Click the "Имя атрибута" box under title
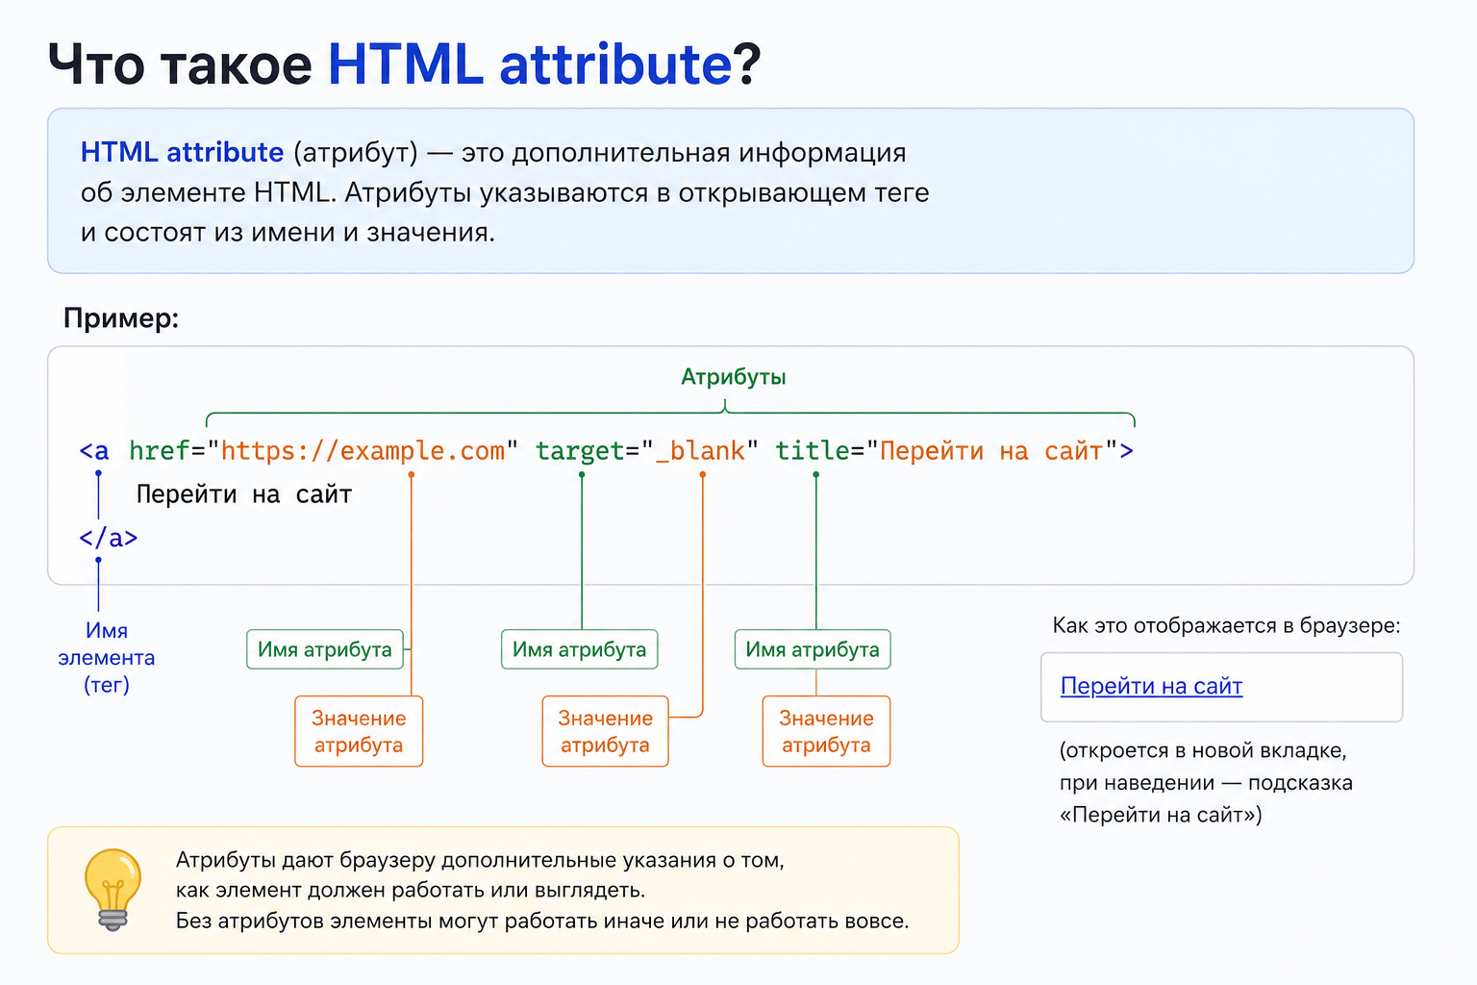This screenshot has height=985, width=1477. [813, 649]
